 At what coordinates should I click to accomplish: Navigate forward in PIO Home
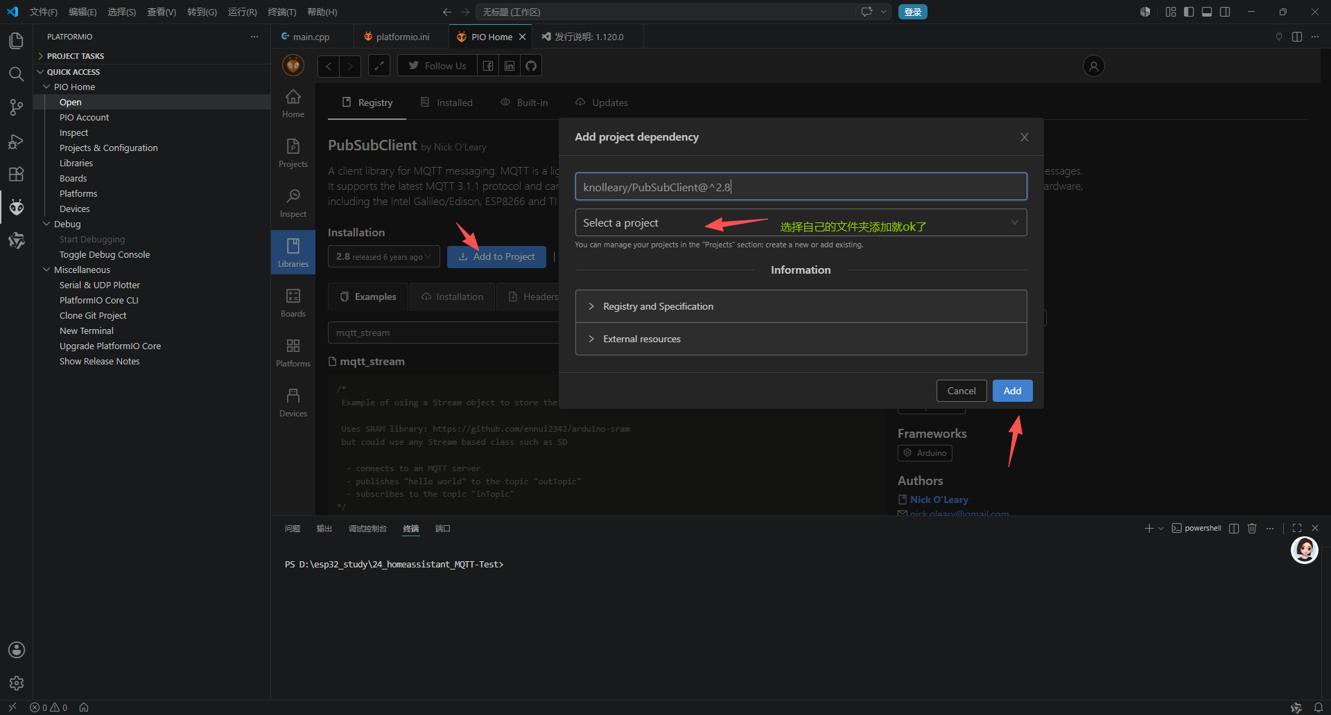[350, 66]
